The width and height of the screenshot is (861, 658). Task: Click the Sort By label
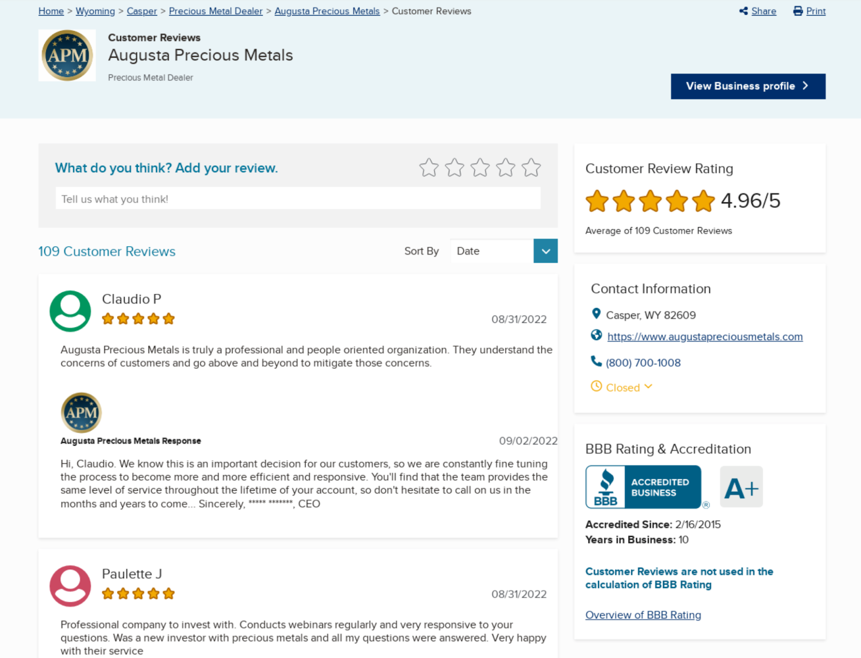(421, 251)
